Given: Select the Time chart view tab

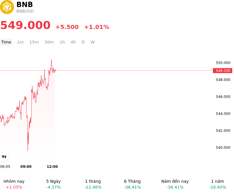Looking at the screenshot, I should click(6, 42).
